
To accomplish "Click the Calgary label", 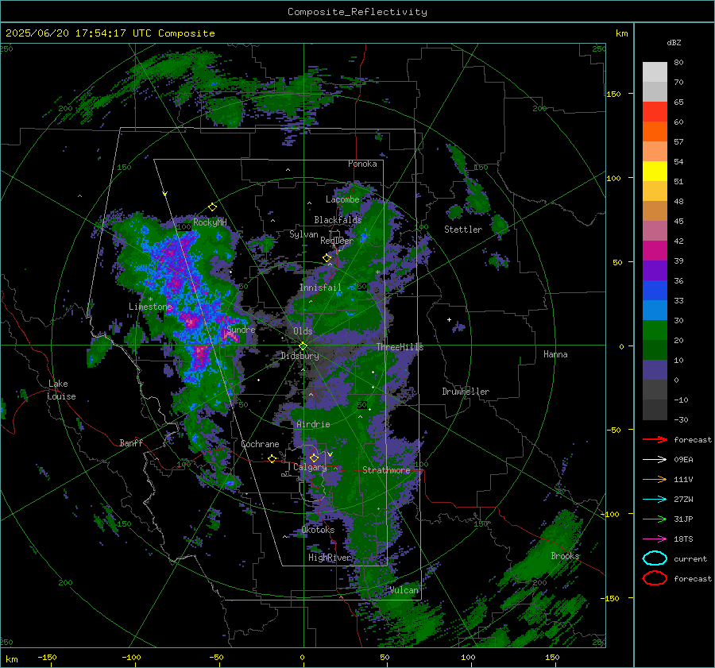I will pos(310,467).
